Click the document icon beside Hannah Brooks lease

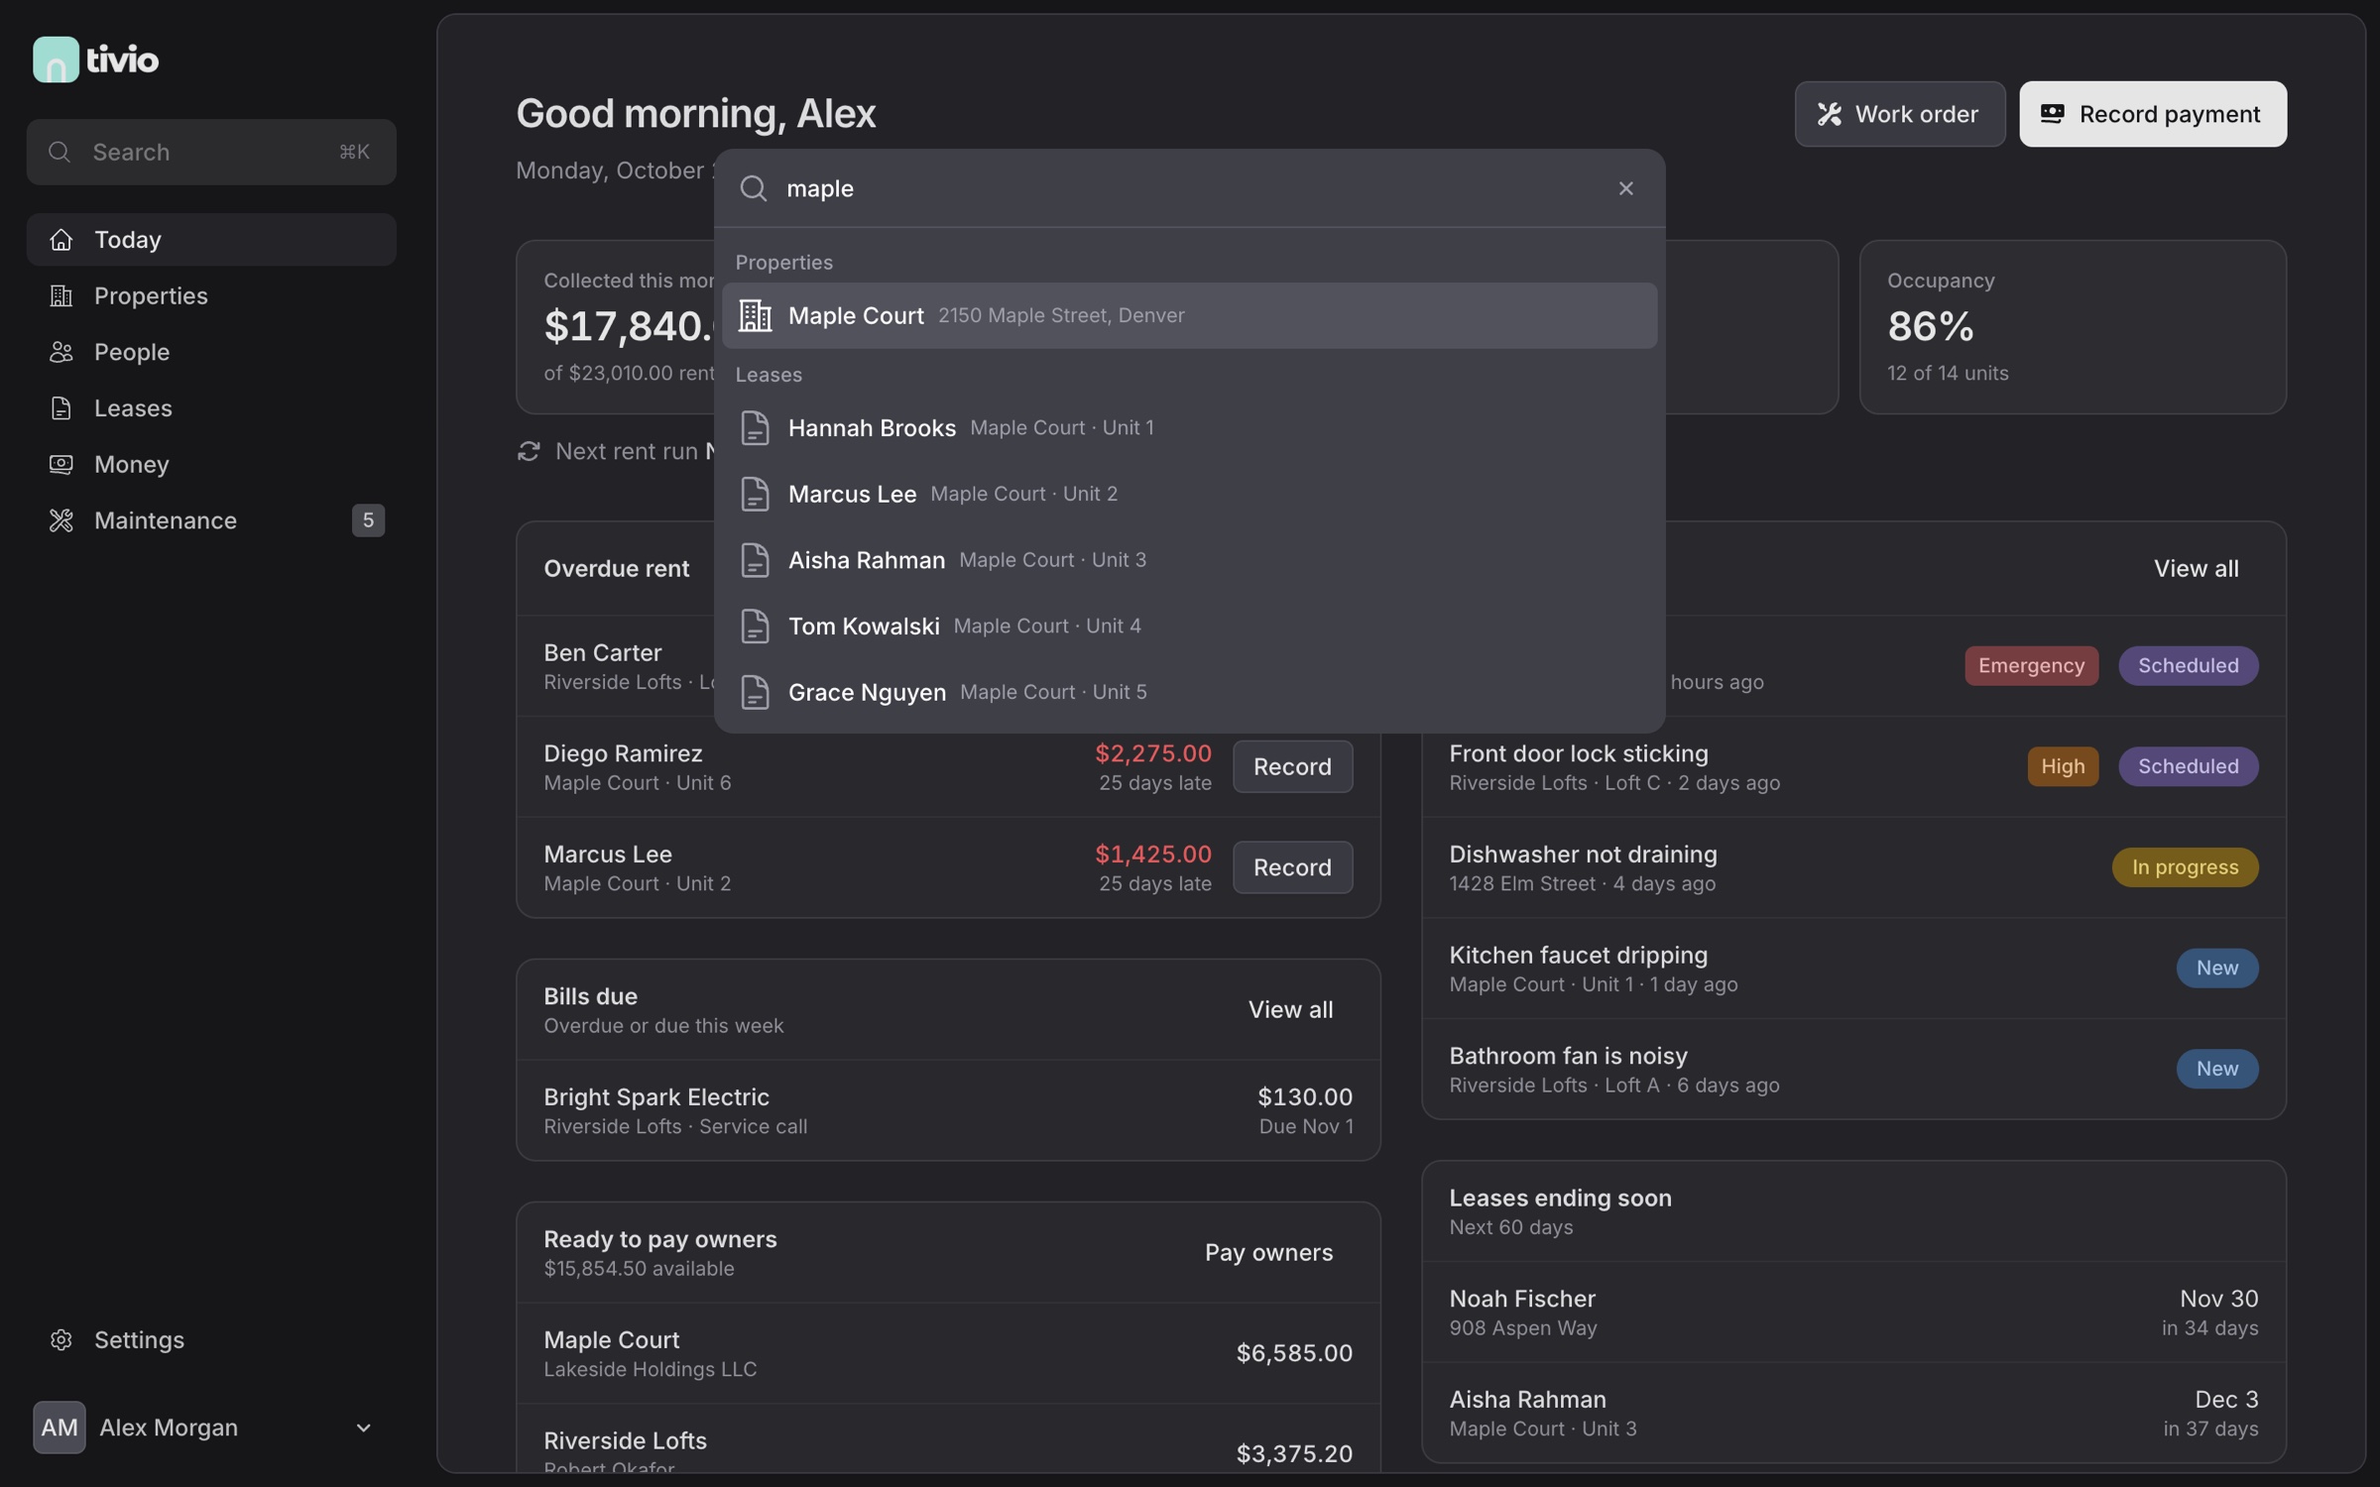tap(755, 428)
